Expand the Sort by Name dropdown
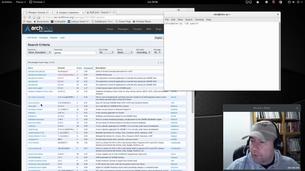This screenshot has height=171, width=305. coord(125,52)
